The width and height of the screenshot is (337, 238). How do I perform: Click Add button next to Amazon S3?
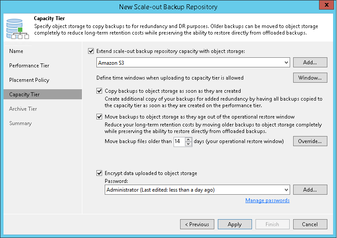click(310, 63)
